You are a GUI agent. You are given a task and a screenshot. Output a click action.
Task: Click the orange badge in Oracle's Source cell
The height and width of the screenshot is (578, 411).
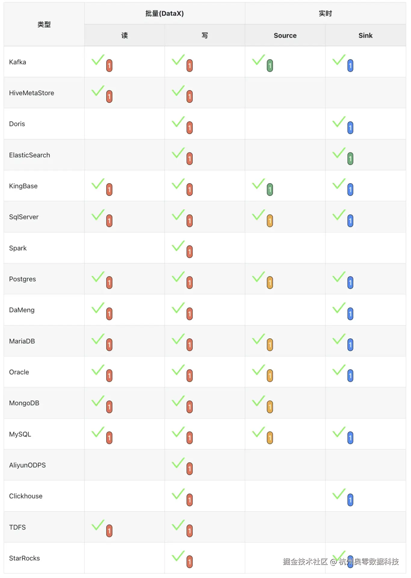270,376
